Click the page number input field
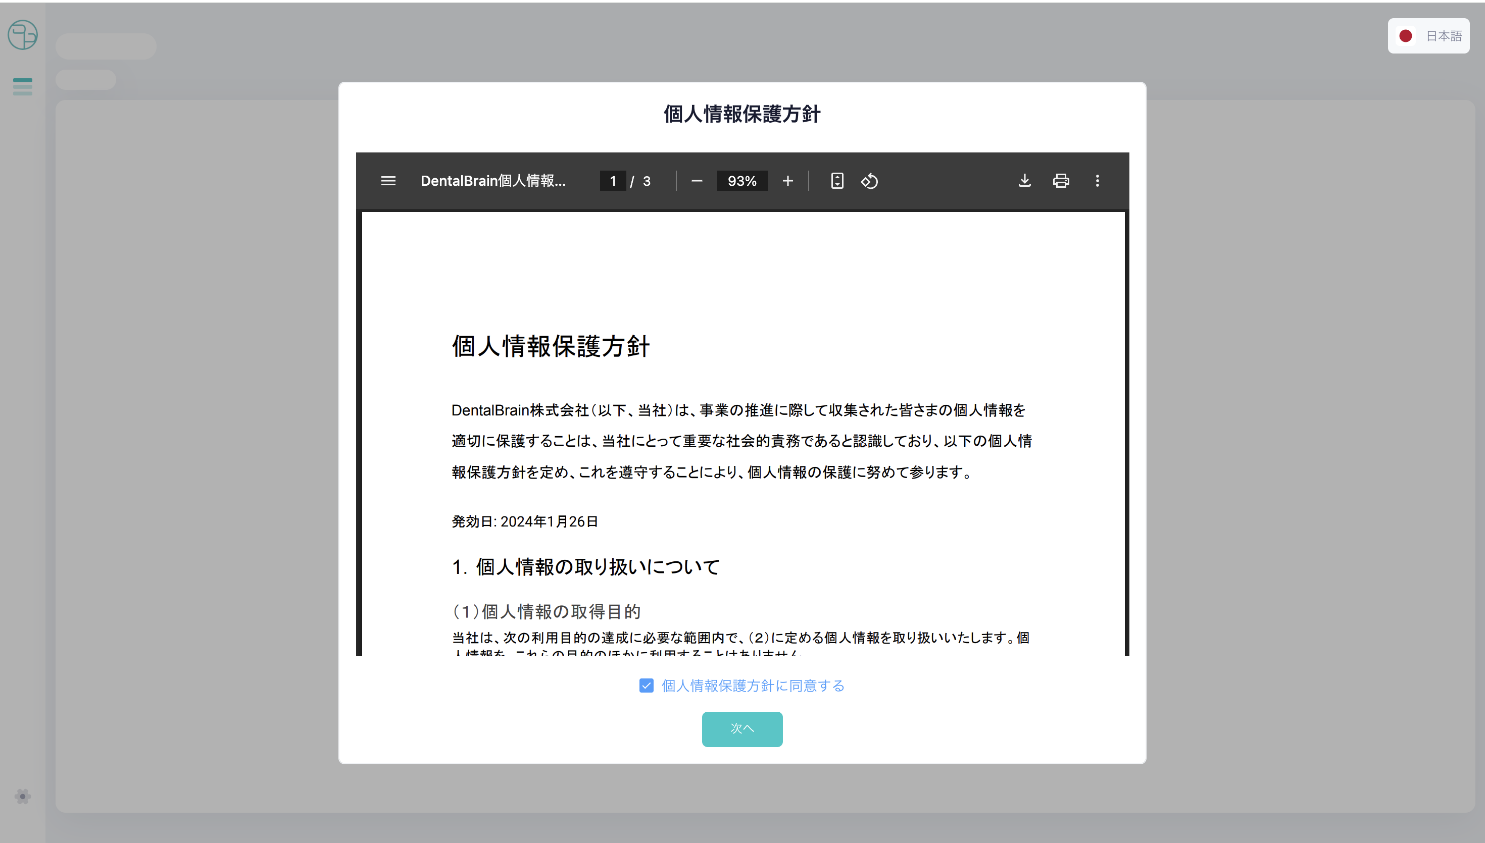 click(613, 181)
